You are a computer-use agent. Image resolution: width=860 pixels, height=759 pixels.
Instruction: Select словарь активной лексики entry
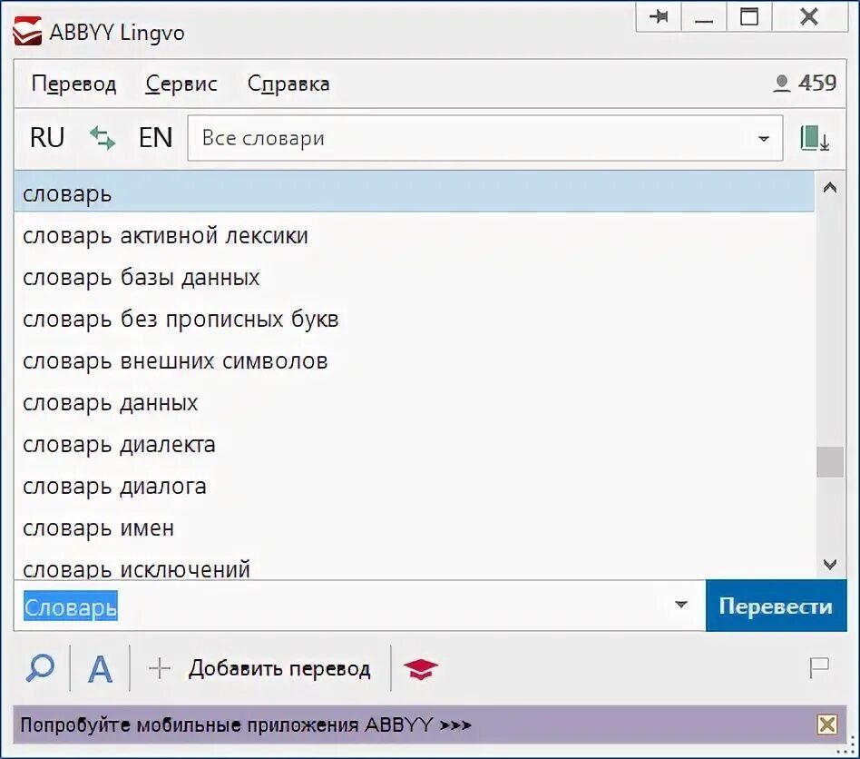click(415, 235)
